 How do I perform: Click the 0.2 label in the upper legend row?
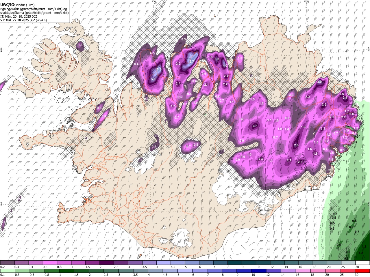tap(3, 267)
